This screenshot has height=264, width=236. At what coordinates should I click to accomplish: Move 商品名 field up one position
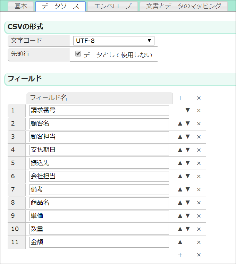click(180, 203)
